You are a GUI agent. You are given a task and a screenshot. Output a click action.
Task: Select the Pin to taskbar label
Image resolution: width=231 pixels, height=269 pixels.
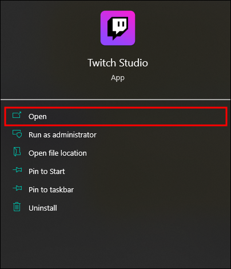point(51,190)
